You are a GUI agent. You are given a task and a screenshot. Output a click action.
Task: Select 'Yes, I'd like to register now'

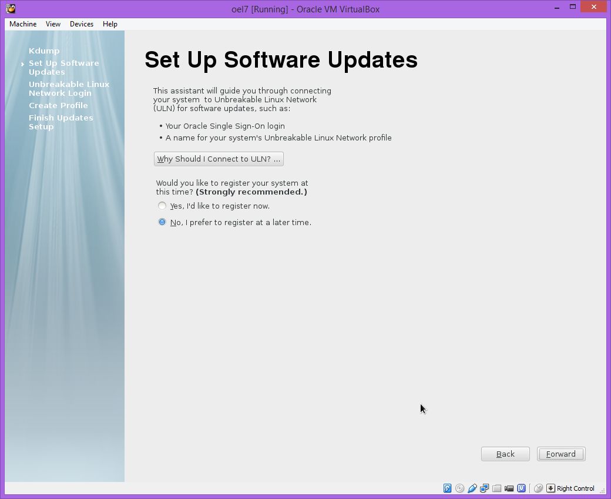coord(162,206)
